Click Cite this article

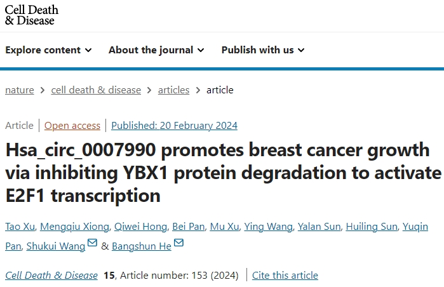[285, 275]
